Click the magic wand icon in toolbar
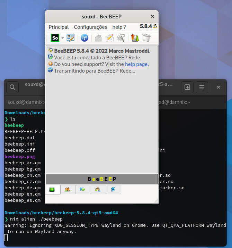This screenshot has width=232, height=248. point(121,38)
